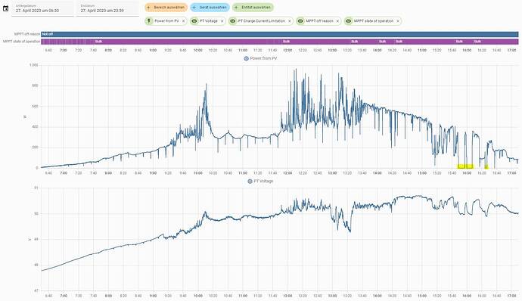The height and width of the screenshot is (301, 522).
Task: Click the MPPT state of operation Bulk bar
Action: click(280, 42)
